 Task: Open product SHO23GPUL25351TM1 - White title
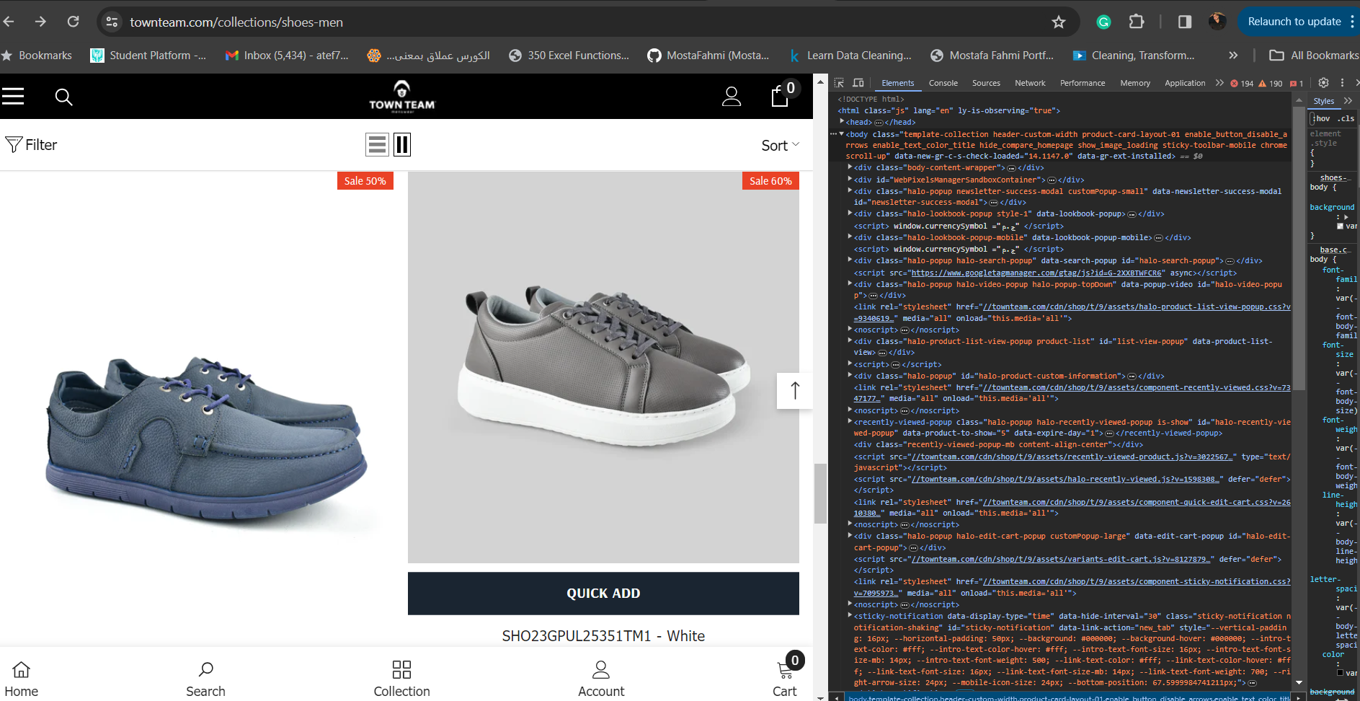coord(603,636)
